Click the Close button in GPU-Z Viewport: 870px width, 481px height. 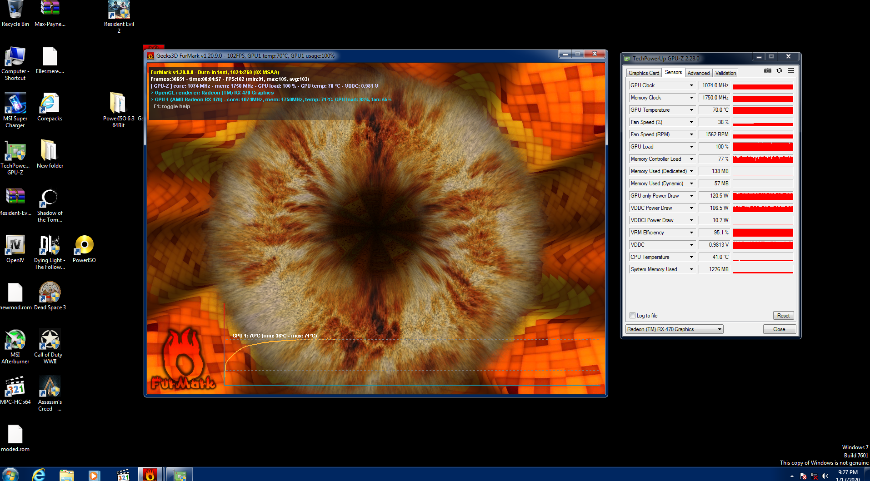click(x=779, y=329)
